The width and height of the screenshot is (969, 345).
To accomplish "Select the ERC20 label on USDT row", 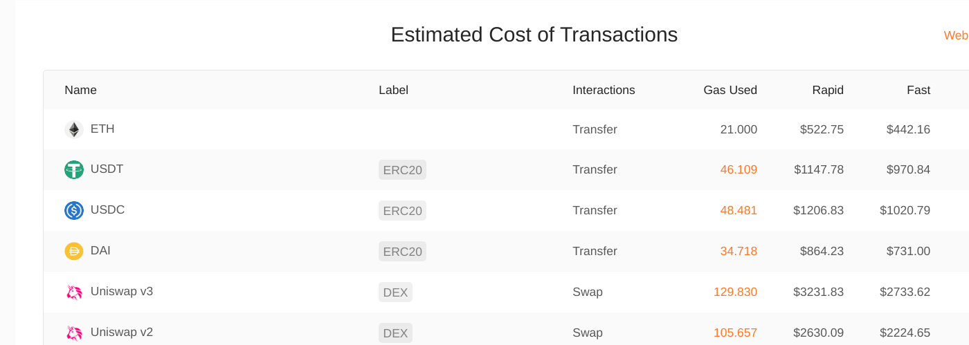I will coord(402,170).
